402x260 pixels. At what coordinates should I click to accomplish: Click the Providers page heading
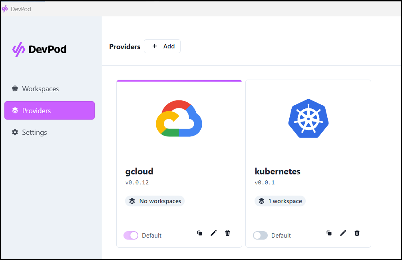(125, 46)
